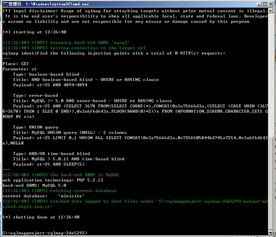Click 'Type: UNION query' text
Image resolution: width=276 pixels, height=237 pixels.
click(35, 127)
